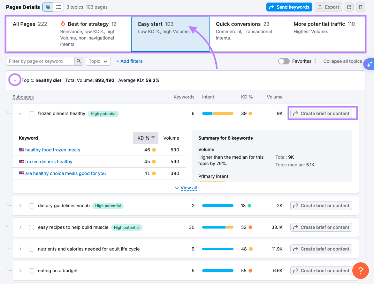Click the flame icon on Best for strategy
Viewport: 374px width, 284px height.
(63, 24)
